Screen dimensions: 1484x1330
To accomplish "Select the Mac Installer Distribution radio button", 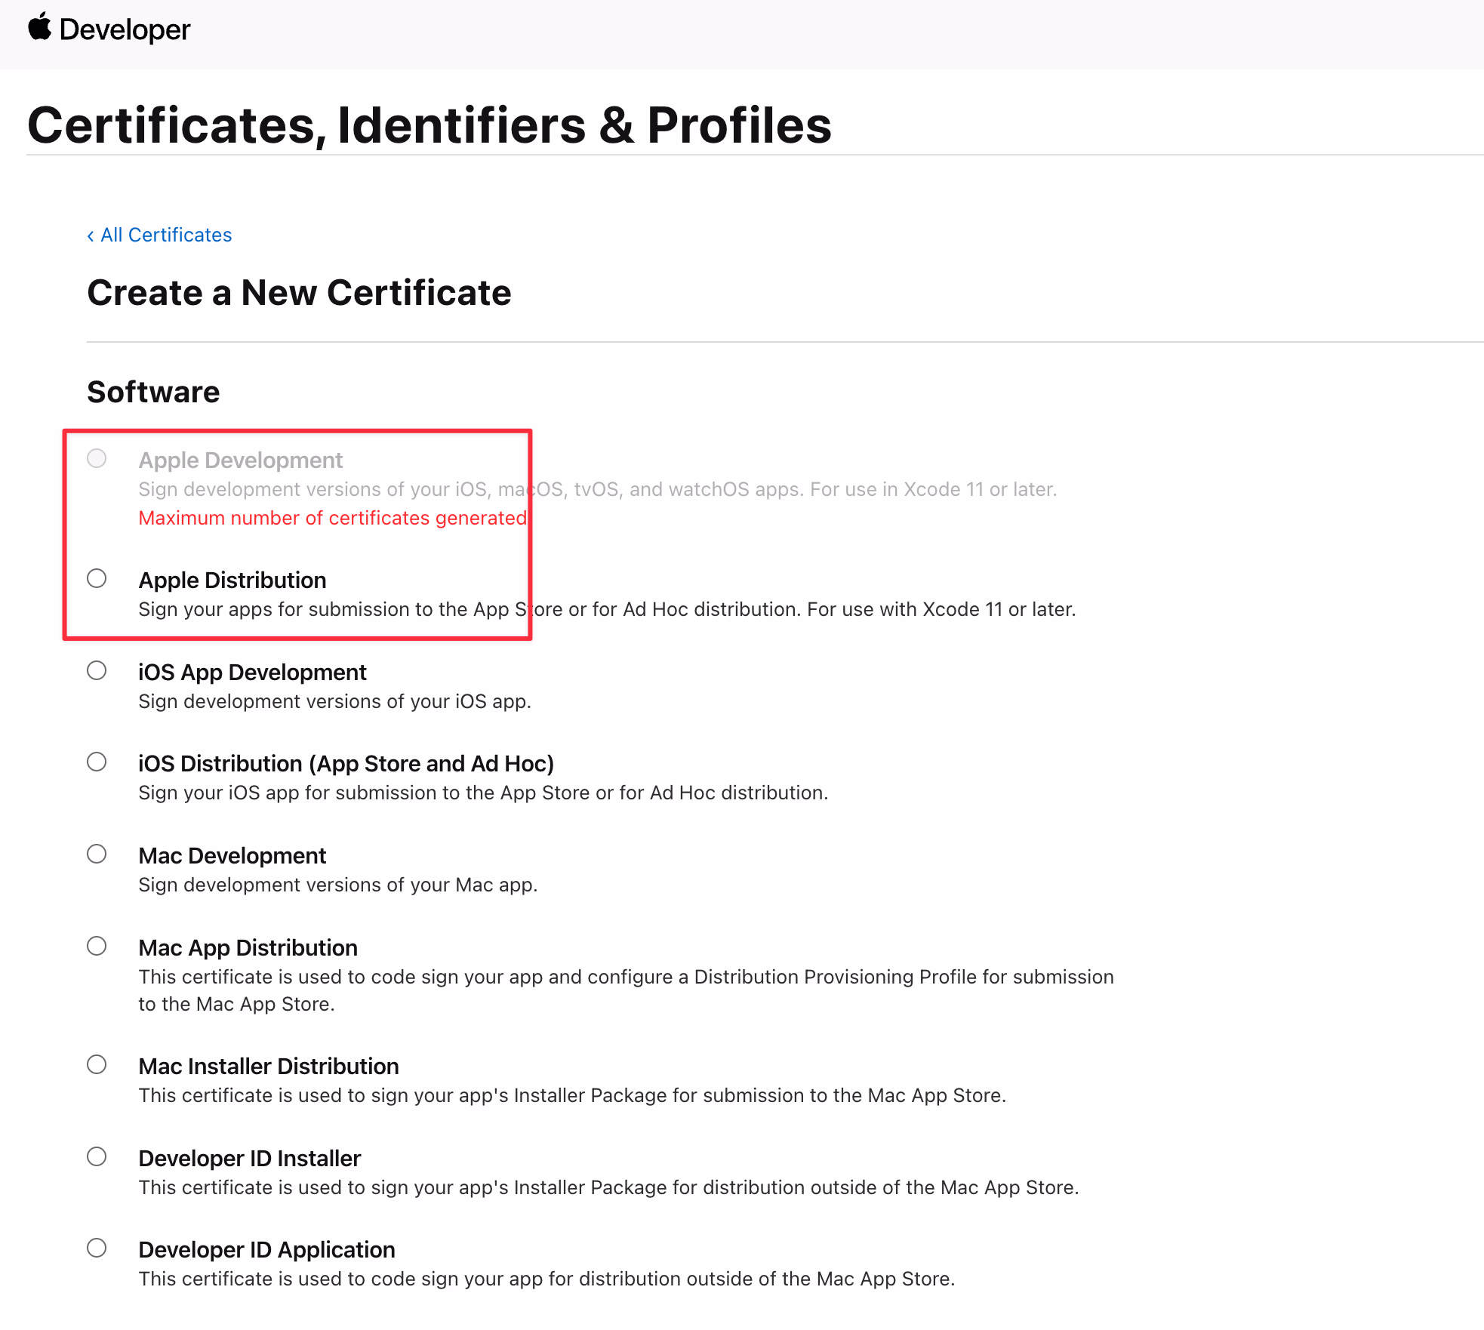I will [97, 1064].
